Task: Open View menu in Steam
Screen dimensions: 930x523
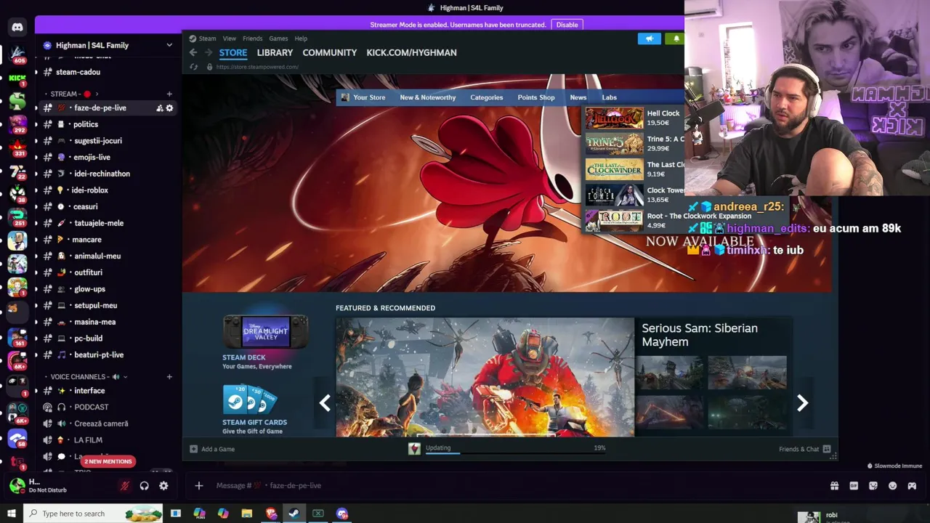Action: 230,38
